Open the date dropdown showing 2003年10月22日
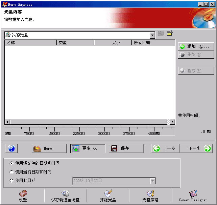The image size is (217, 205). pos(152,181)
